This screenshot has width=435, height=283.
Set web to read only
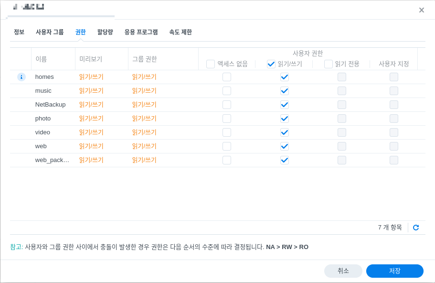(x=342, y=146)
